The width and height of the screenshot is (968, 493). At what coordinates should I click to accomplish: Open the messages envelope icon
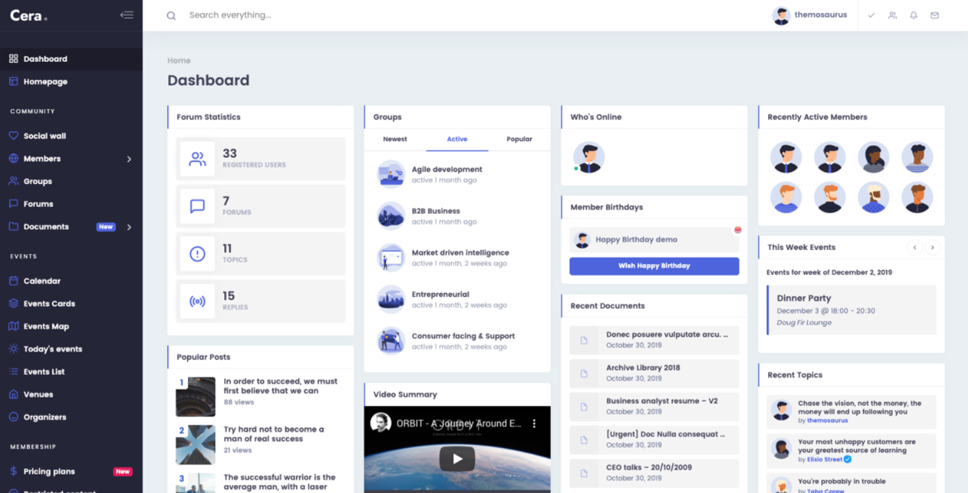click(x=934, y=15)
